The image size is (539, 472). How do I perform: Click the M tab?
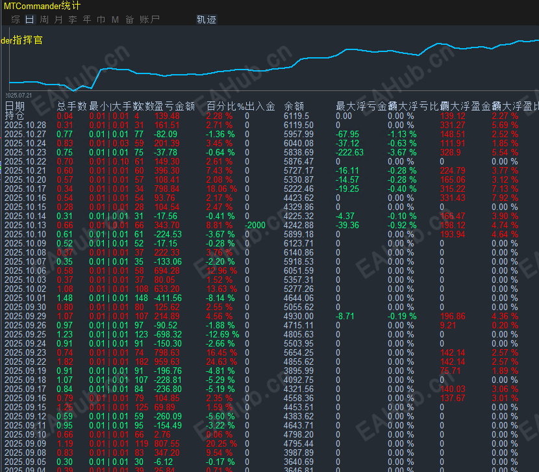(115, 20)
